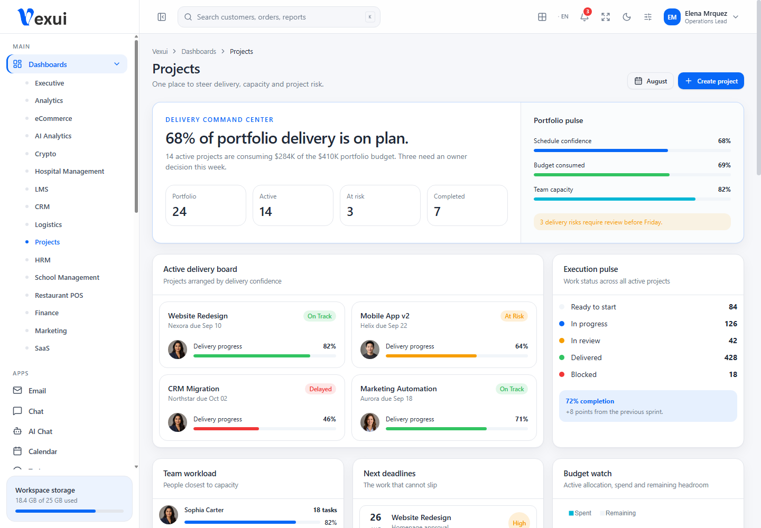
Task: Click the Workspace storage usage bar
Action: pyautogui.click(x=69, y=511)
